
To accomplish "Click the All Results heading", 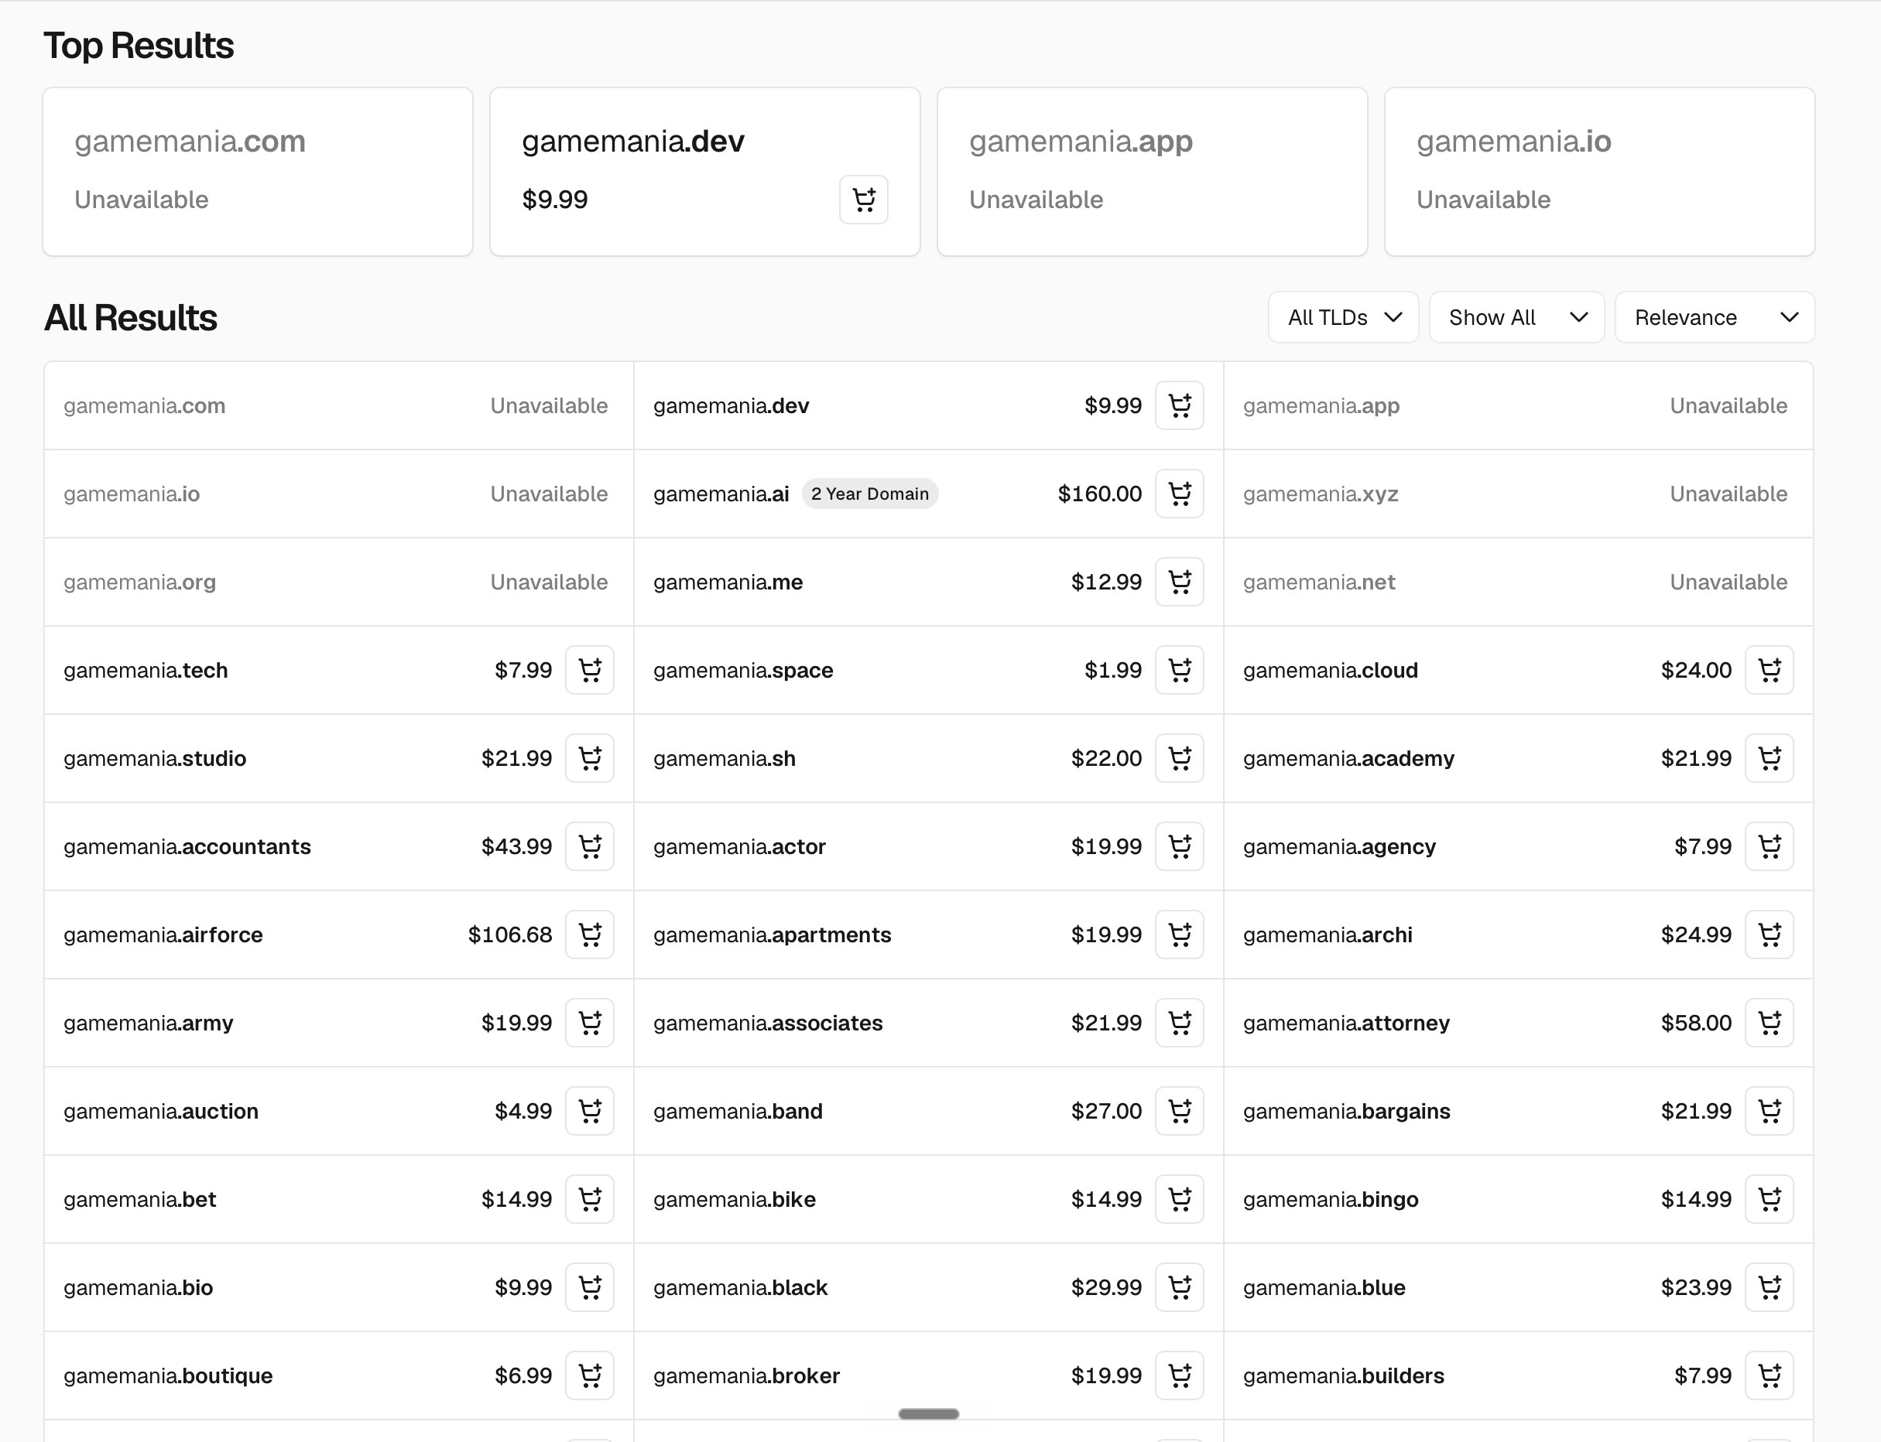I will coord(131,318).
